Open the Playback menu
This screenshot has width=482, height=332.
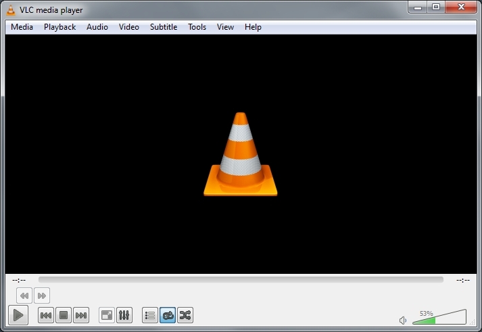(x=59, y=27)
